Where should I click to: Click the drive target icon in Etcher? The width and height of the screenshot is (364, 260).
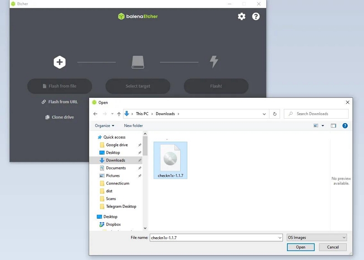click(138, 62)
